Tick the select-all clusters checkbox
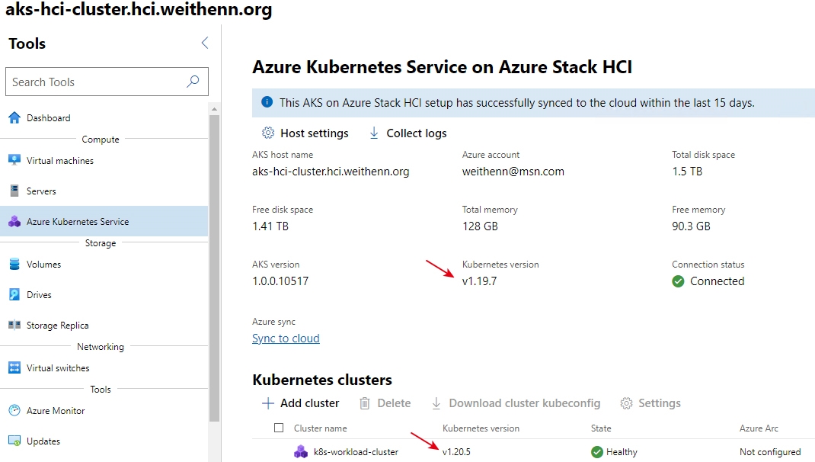 (x=279, y=428)
